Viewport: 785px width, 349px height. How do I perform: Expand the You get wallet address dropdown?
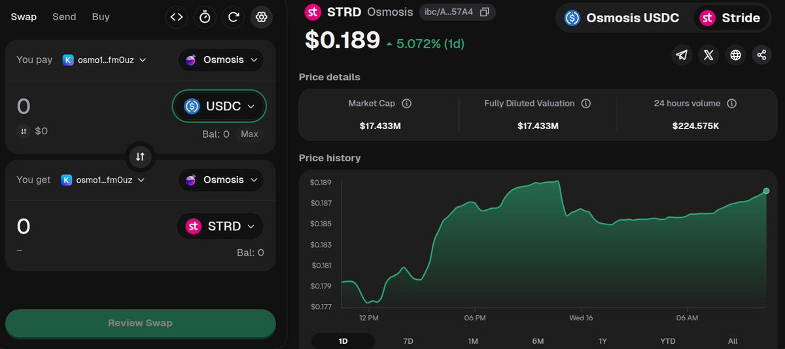tap(103, 179)
